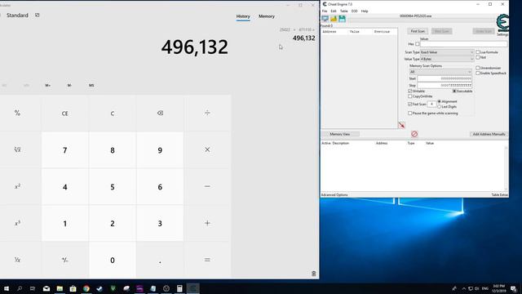Click the Memory View button
The width and height of the screenshot is (522, 294).
coord(340,134)
